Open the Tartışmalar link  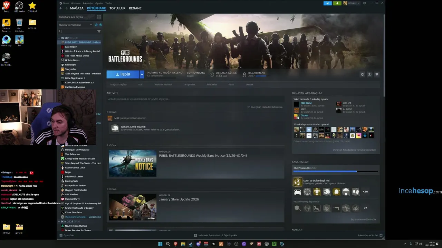[189, 84]
